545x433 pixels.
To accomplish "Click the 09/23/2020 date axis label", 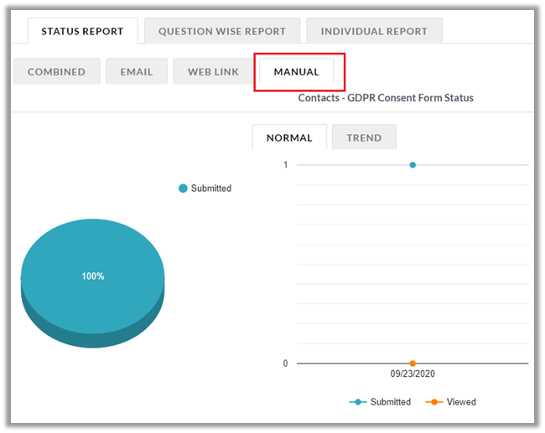I will pos(413,374).
